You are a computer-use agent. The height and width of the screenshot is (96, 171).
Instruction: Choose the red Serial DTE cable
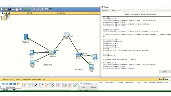coord(70,85)
